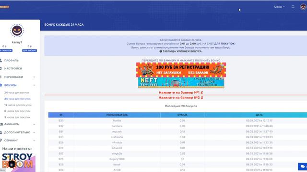Click user kassir in bonus table

pyautogui.click(x=117, y=164)
